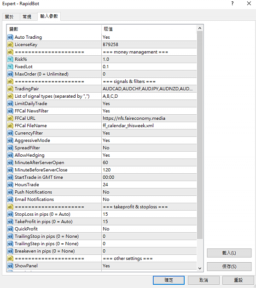The width and height of the screenshot is (256, 288).
Task: Click the icon beside List of signal types
Action: tap(10, 96)
